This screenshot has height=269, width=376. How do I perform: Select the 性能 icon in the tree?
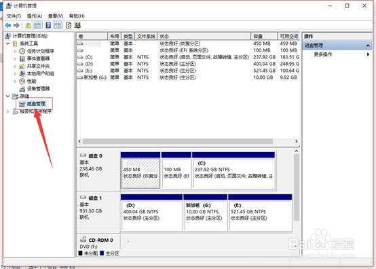[22, 81]
